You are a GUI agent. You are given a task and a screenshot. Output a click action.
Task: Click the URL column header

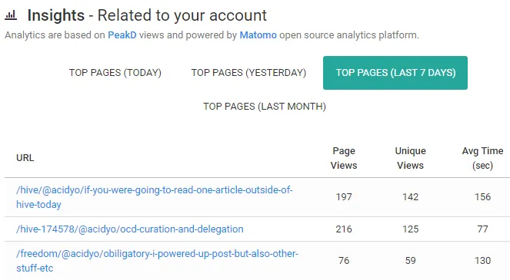[x=25, y=158]
